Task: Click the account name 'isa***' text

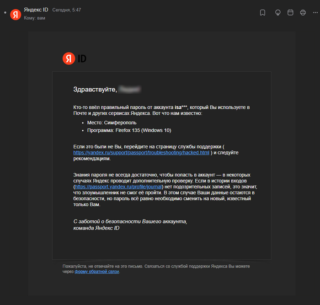Action: pyautogui.click(x=181, y=107)
